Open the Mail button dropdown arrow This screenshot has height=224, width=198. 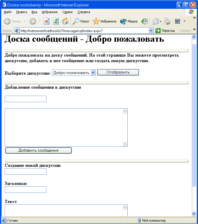tap(160, 21)
